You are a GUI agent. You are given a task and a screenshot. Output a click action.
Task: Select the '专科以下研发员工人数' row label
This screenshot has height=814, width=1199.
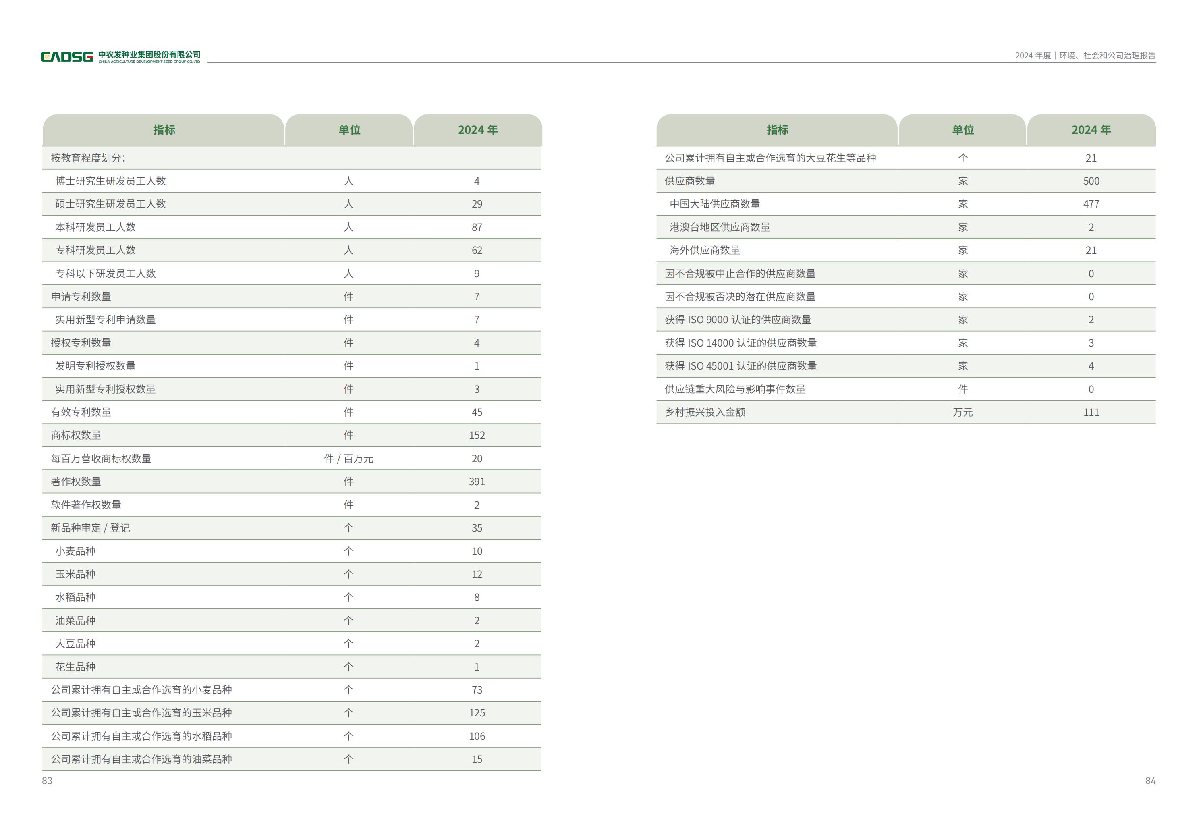(105, 274)
